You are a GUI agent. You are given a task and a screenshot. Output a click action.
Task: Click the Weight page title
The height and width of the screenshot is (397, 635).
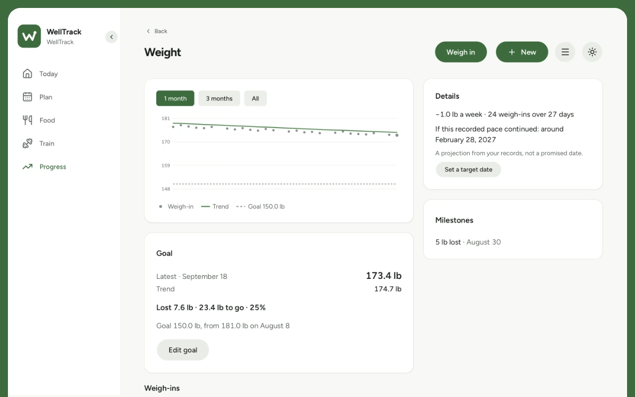[x=163, y=53]
